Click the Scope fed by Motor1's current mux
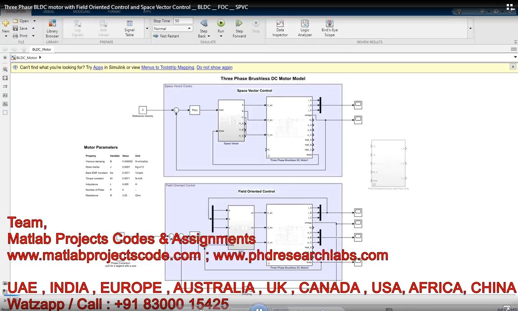The image size is (518, 311). click(x=358, y=105)
